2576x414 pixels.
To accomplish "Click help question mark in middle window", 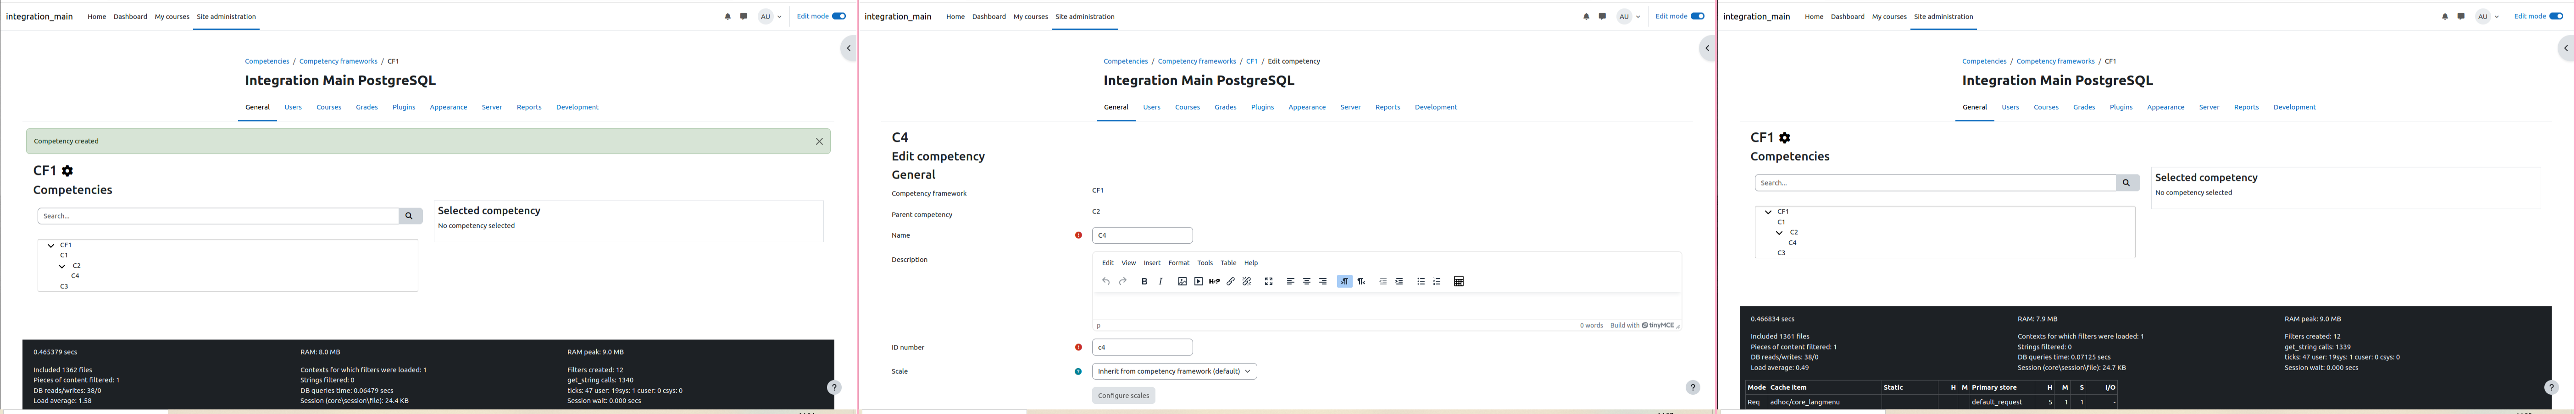I will pyautogui.click(x=1693, y=387).
